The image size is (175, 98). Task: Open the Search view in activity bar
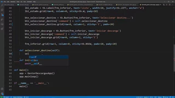tap(2, 5)
